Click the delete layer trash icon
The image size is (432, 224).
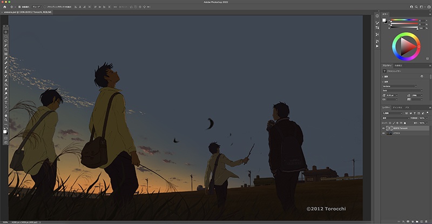point(426,221)
